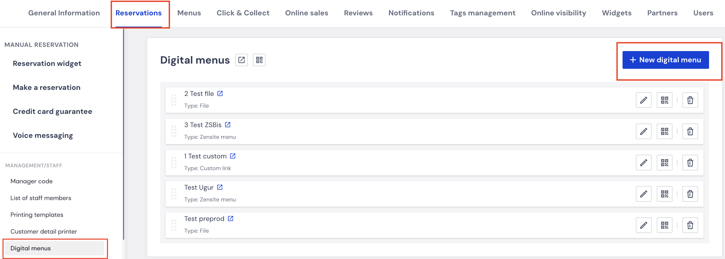Open Test Ugur external link icon
The image size is (725, 259).
pos(220,187)
